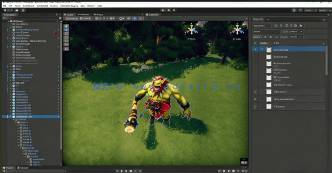Open the draw mode sphere dropdown in the Scene toolbar
Viewport: 332px width, 173px height.
tap(122, 18)
